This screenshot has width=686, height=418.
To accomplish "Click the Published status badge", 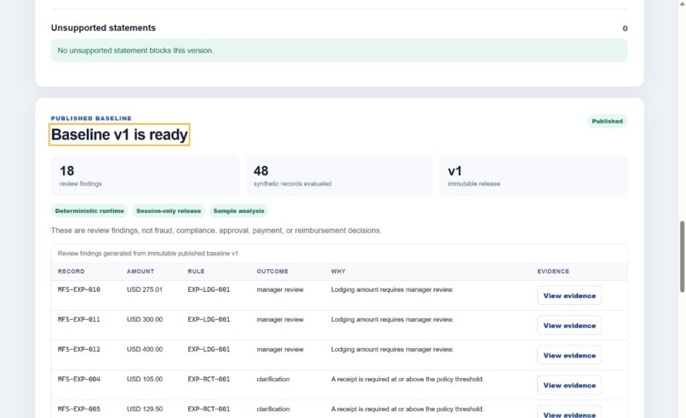I will click(607, 121).
